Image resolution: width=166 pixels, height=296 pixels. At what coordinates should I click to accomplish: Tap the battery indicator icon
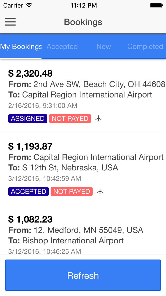(156, 5)
